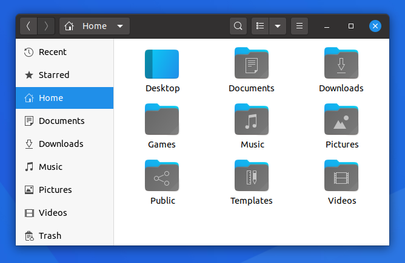This screenshot has width=405, height=263.
Task: Open the Templates folder
Action: coord(252,176)
